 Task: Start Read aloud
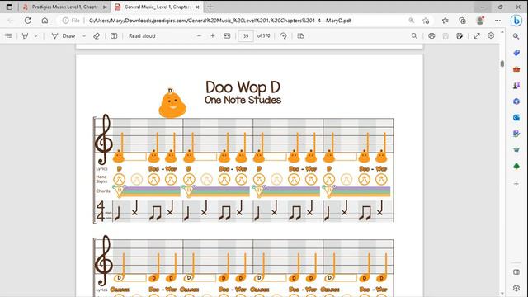(142, 35)
